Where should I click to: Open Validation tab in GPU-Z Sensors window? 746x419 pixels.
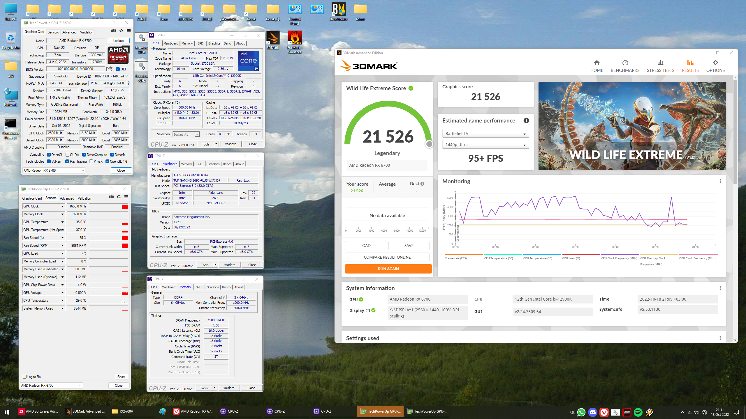(84, 198)
